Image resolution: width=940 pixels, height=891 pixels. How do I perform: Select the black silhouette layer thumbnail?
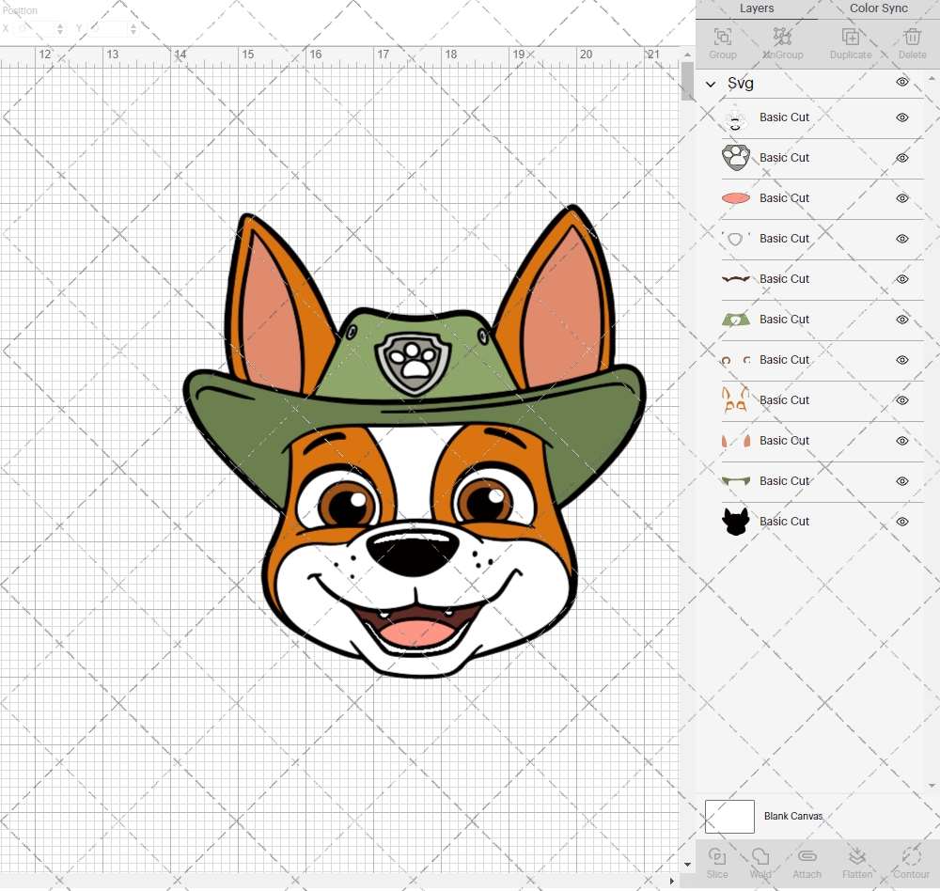pos(736,522)
